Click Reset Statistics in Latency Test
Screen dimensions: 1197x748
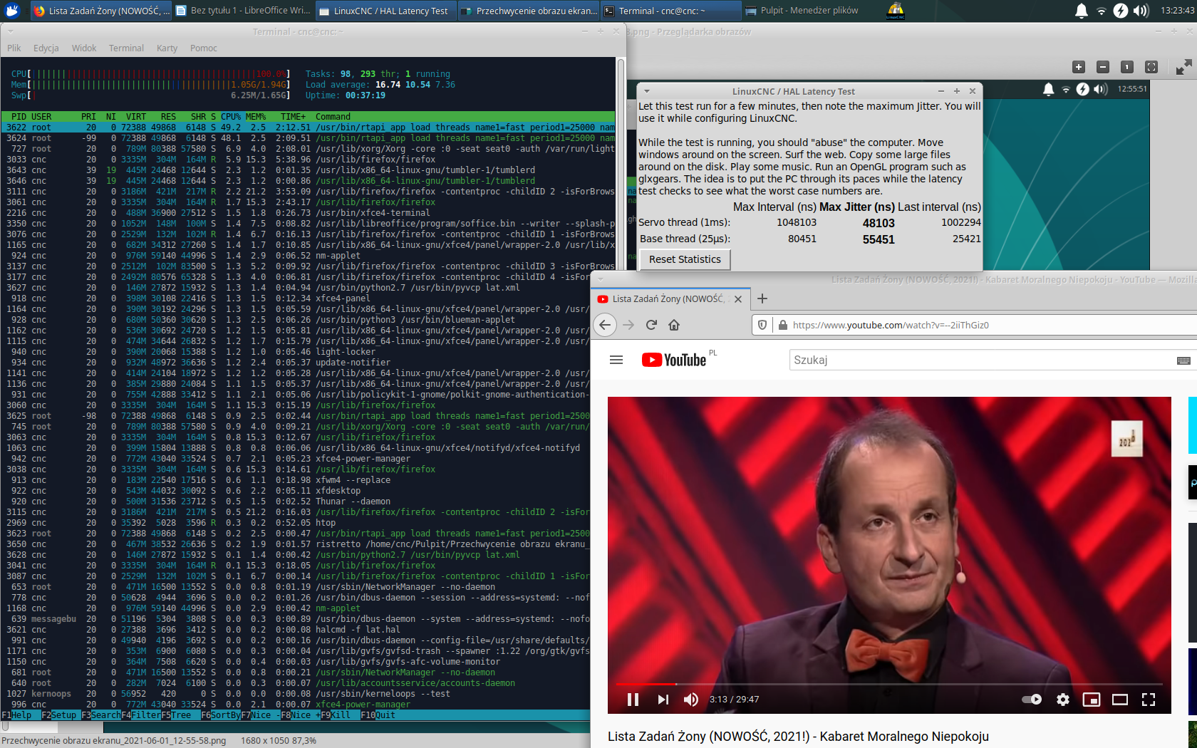(685, 259)
